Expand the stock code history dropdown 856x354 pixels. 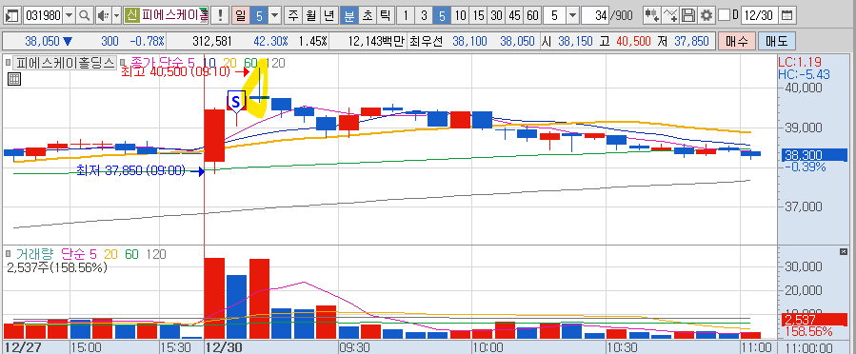coord(69,15)
